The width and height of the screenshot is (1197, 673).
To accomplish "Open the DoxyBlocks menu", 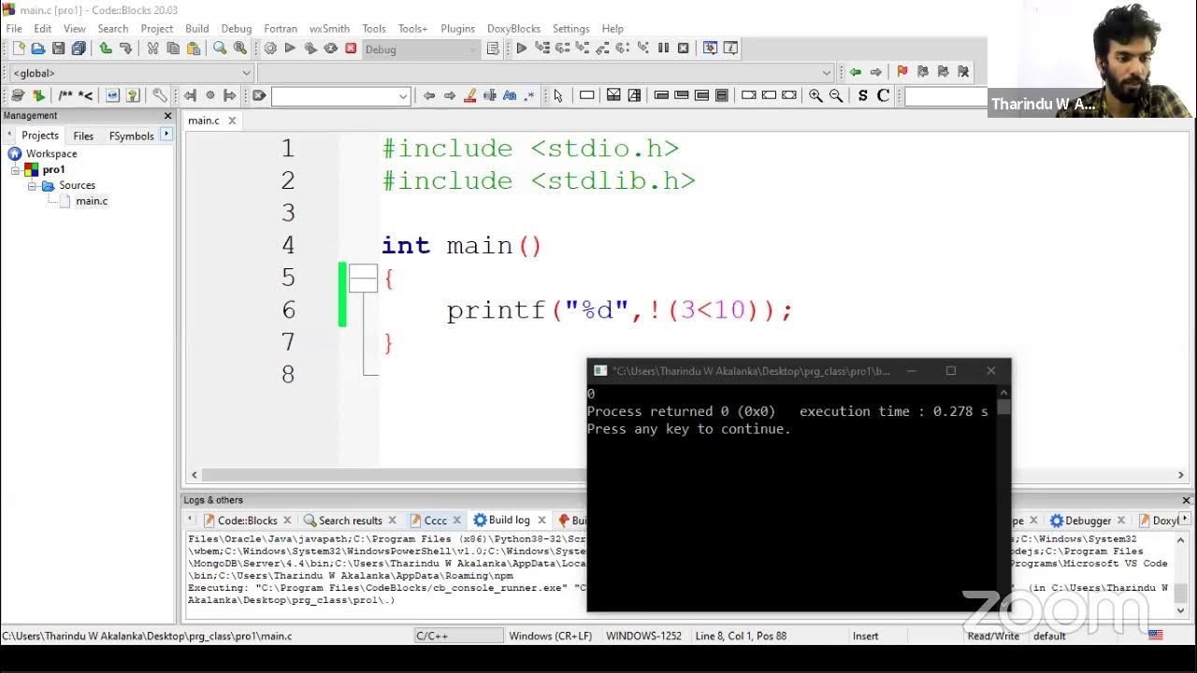I will pyautogui.click(x=513, y=29).
